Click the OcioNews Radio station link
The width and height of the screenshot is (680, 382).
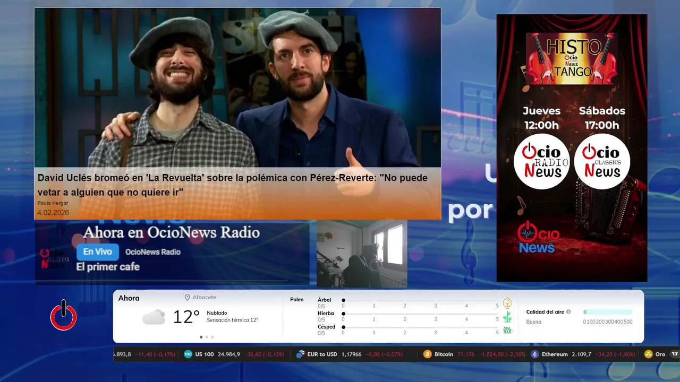pyautogui.click(x=153, y=252)
